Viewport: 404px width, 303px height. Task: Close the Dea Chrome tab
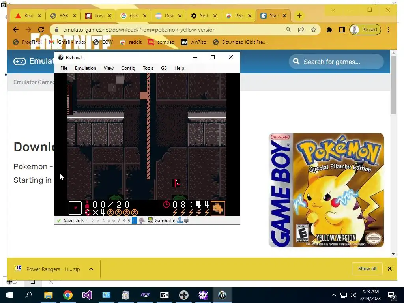coord(180,16)
